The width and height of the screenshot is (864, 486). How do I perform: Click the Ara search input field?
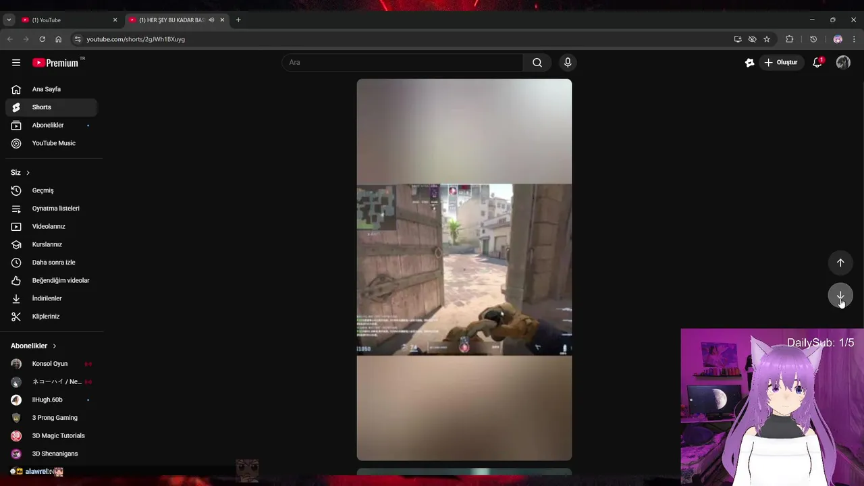[x=402, y=63]
